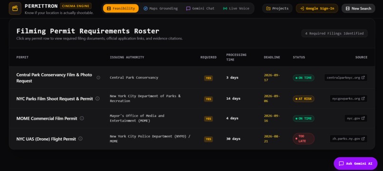This screenshot has width=383, height=171.
Task: Click the TOO LATE status badge
Action: pos(303,139)
